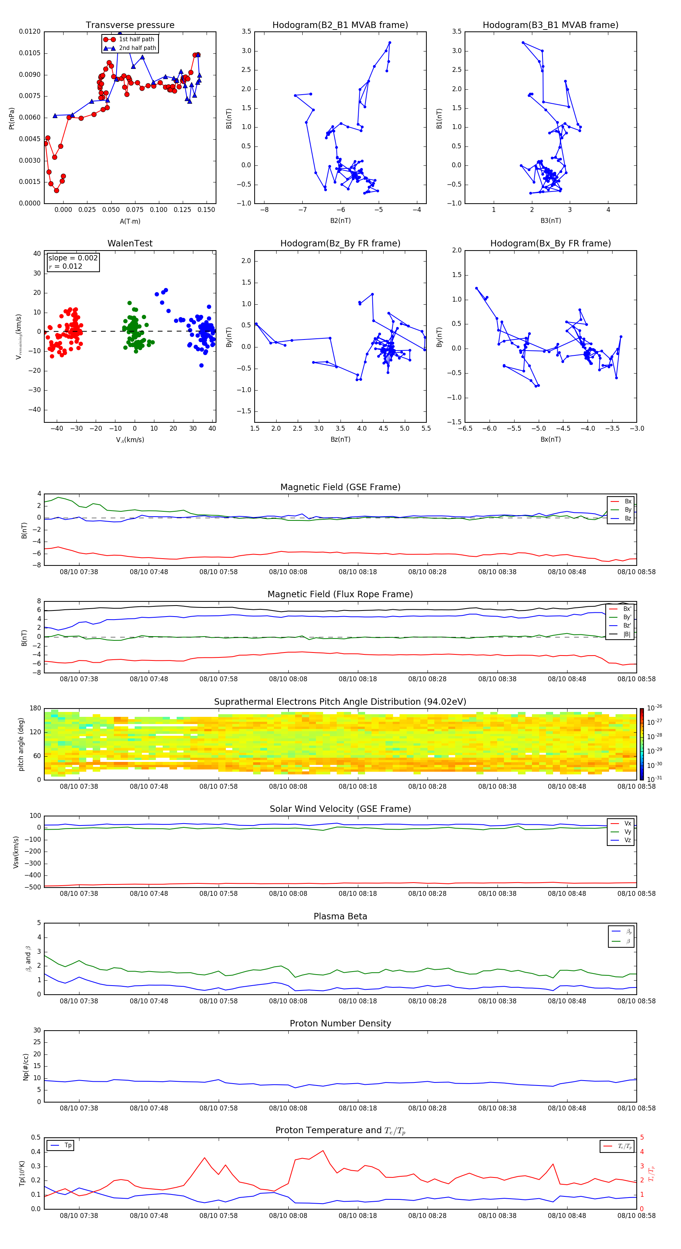Click the 'A(T·m)' x-axis label
The width and height of the screenshot is (681, 1249).
(x=130, y=221)
